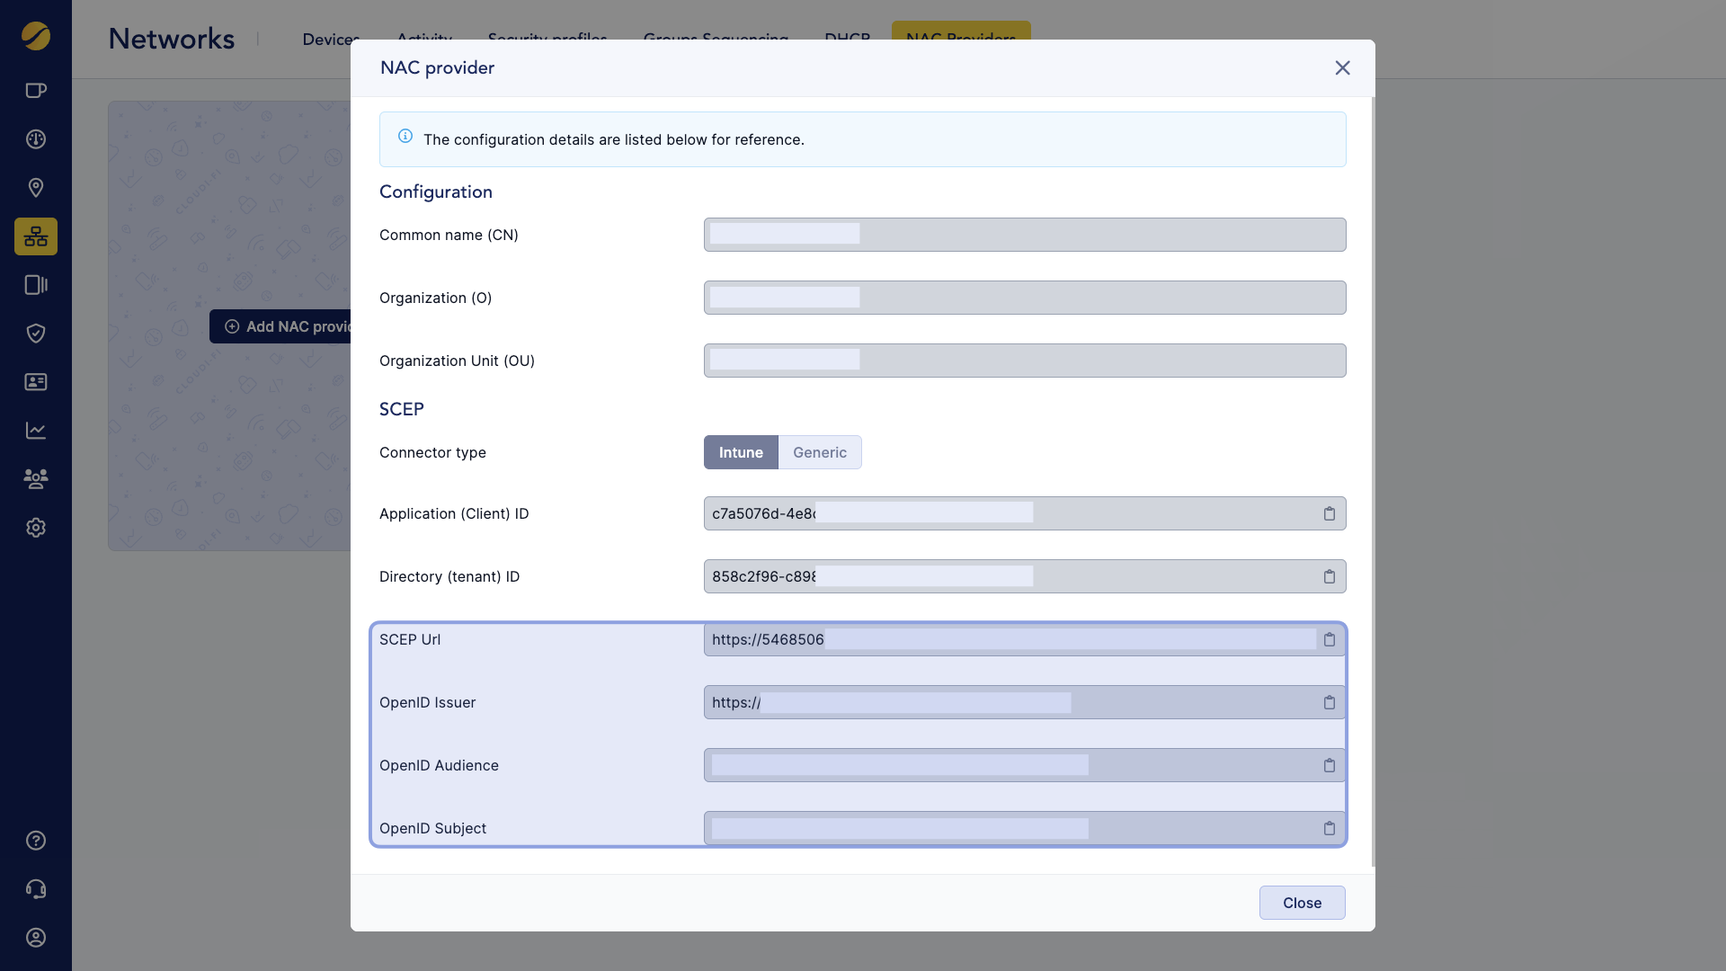Click the shield security icon in sidebar
Image resolution: width=1726 pixels, height=971 pixels.
tap(36, 334)
